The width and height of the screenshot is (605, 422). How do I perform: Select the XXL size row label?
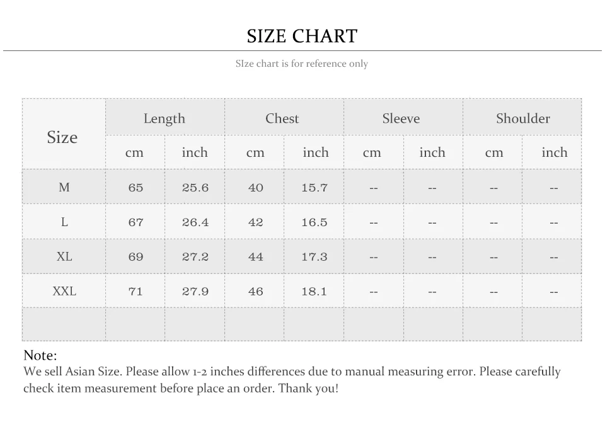click(x=64, y=291)
